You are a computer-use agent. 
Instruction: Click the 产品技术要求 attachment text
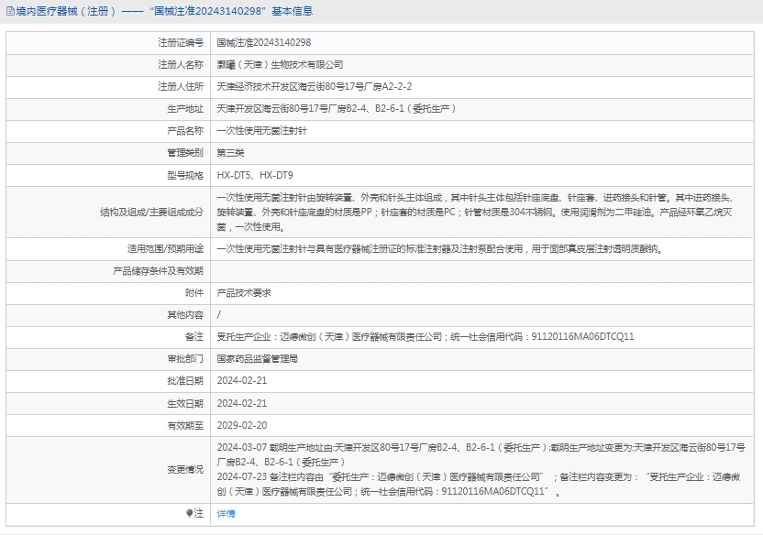(x=243, y=292)
